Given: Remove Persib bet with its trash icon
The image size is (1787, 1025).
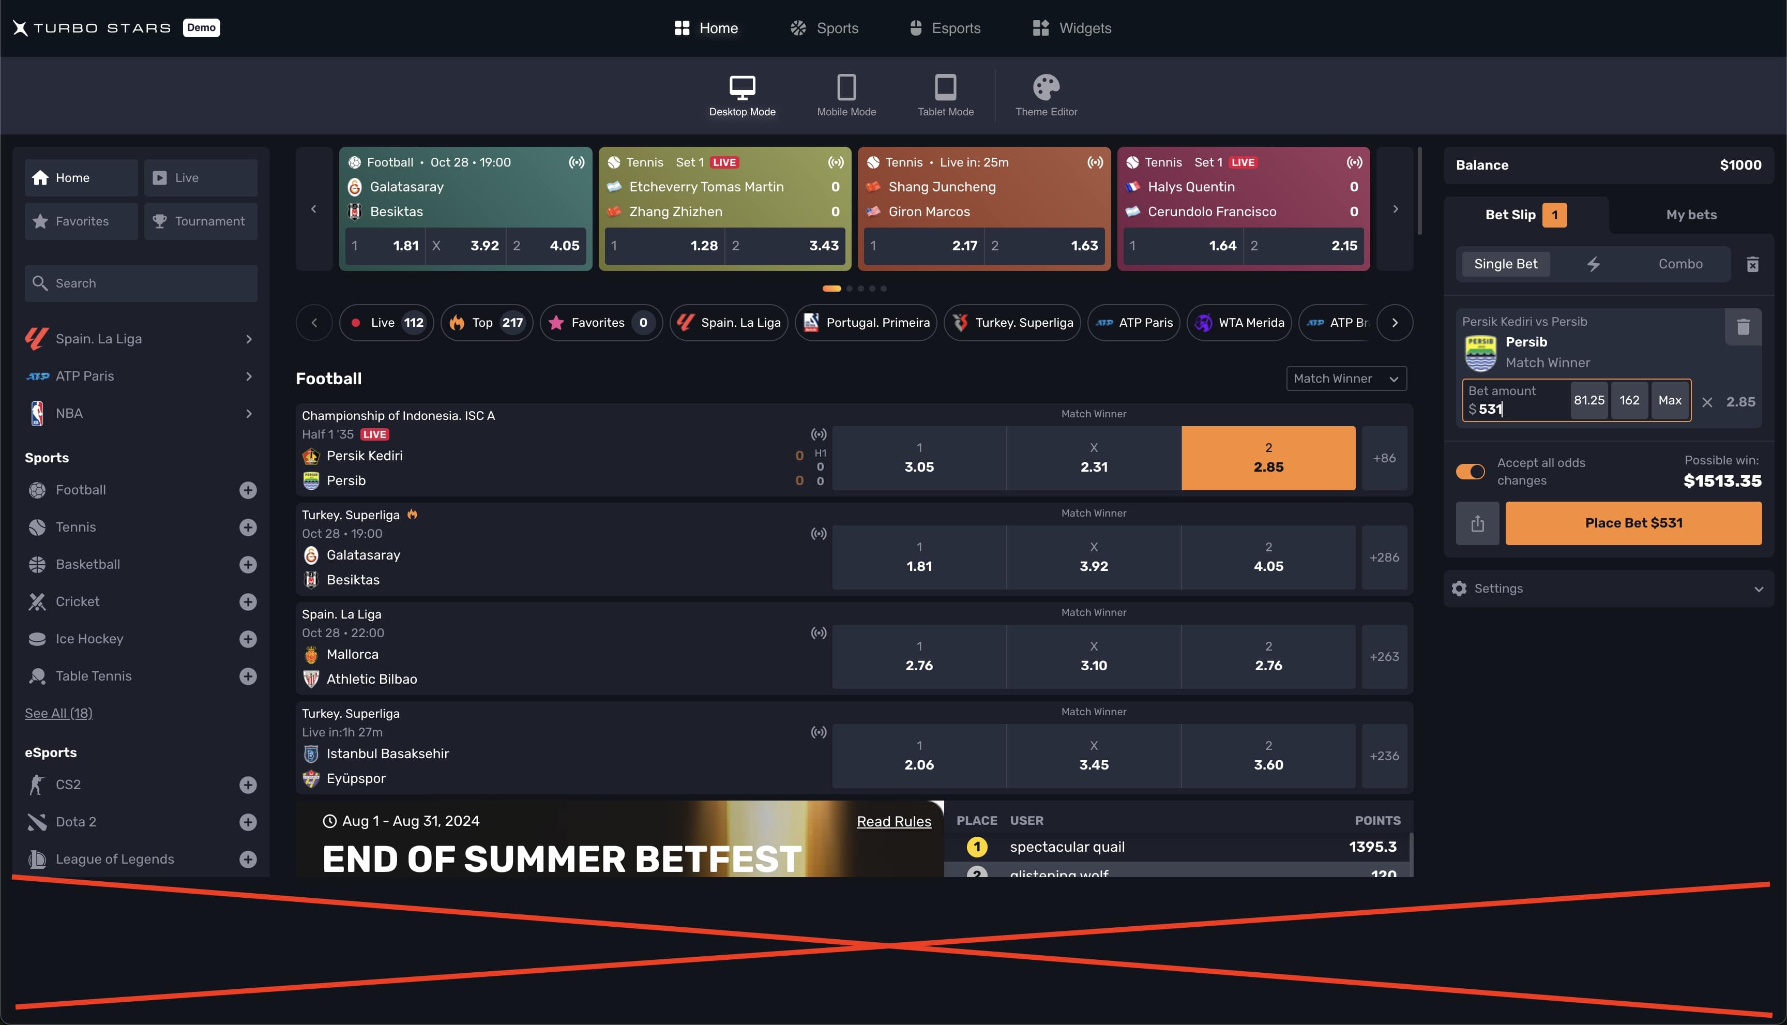Looking at the screenshot, I should (1743, 327).
